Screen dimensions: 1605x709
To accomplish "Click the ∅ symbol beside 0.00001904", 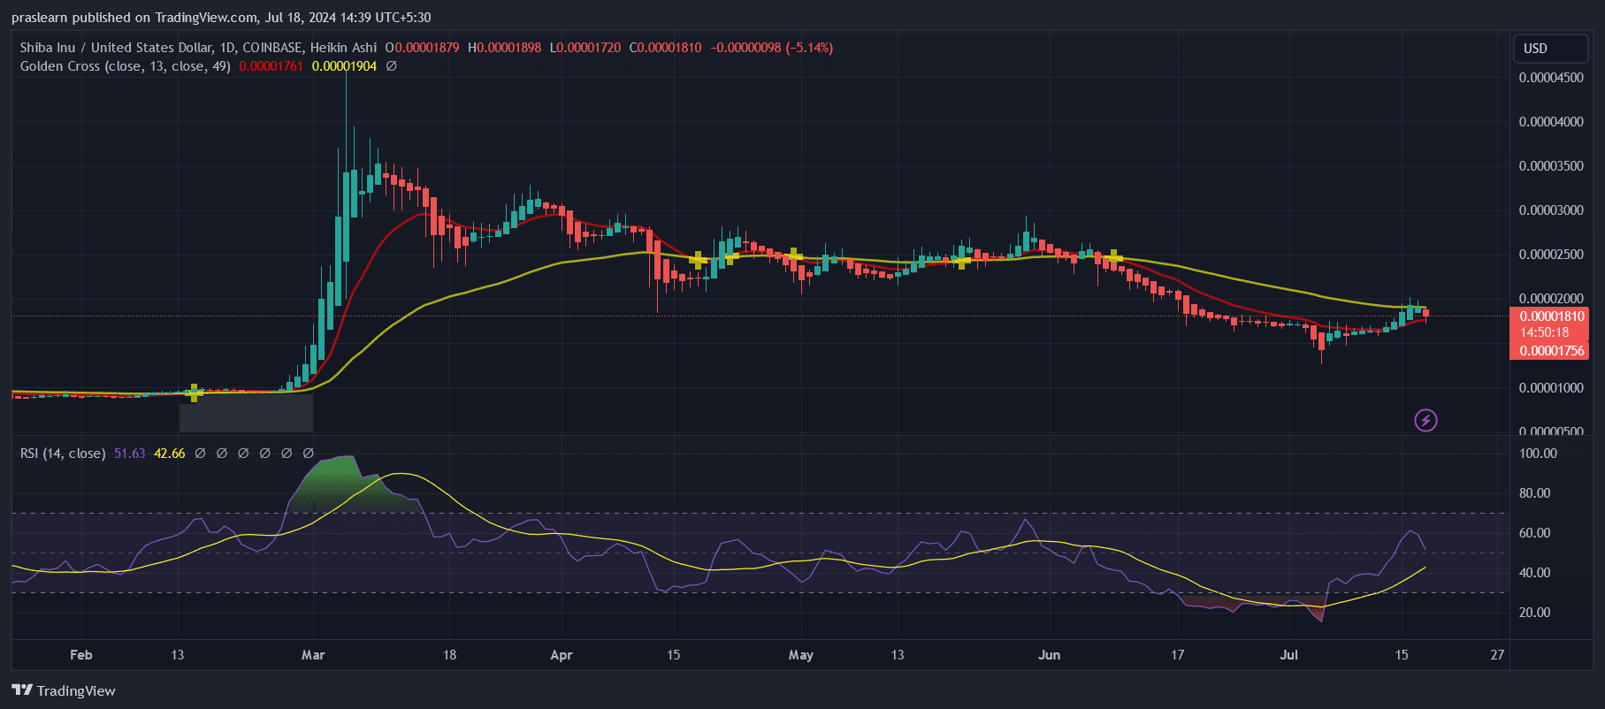I will tap(392, 66).
